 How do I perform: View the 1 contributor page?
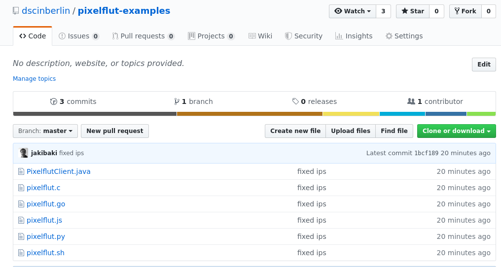(435, 101)
